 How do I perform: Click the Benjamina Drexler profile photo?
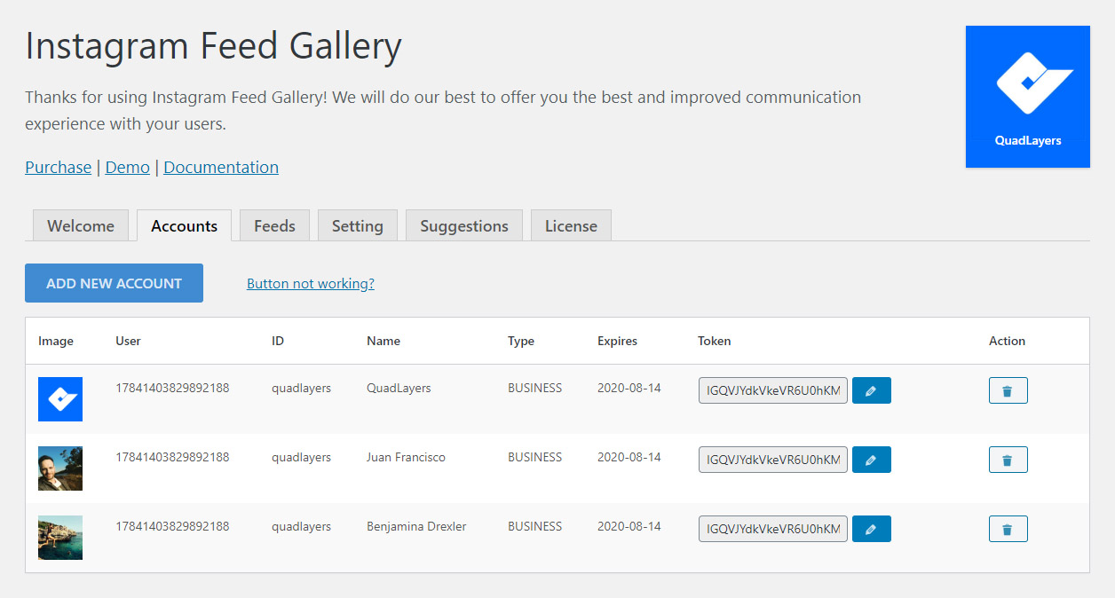point(60,538)
